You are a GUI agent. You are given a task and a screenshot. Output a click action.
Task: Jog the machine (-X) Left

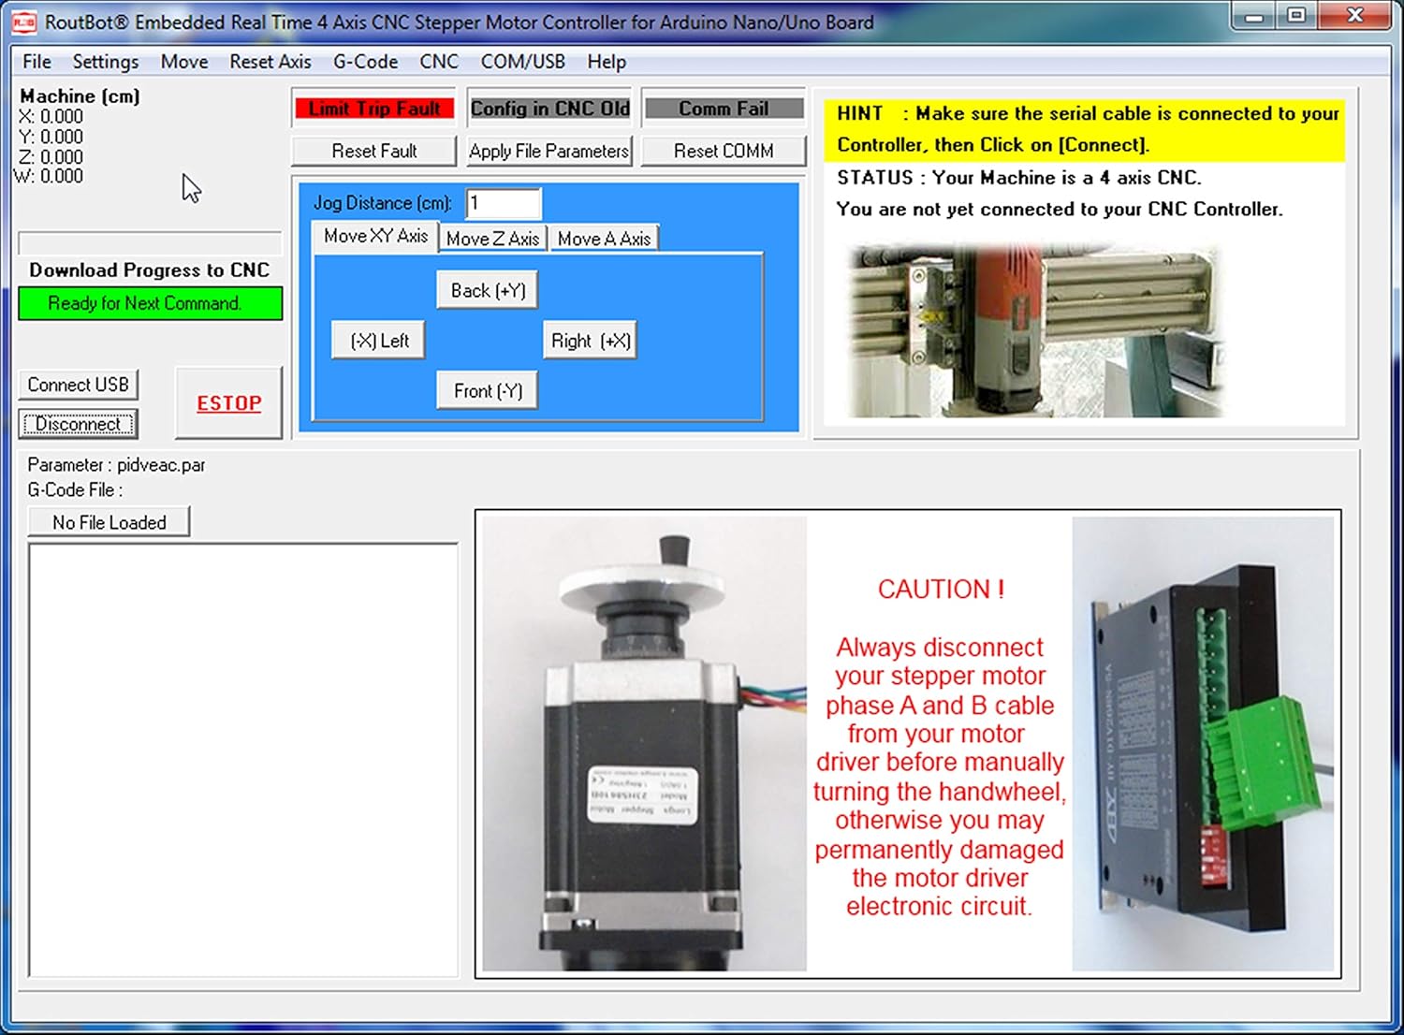tap(379, 341)
